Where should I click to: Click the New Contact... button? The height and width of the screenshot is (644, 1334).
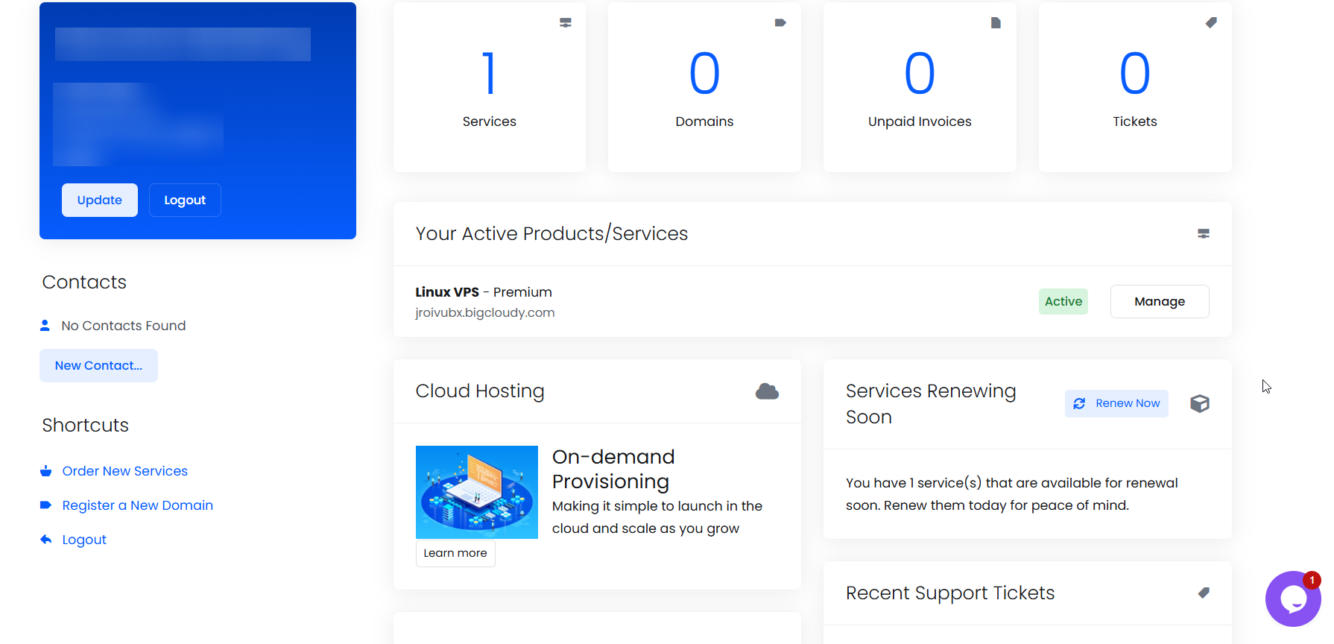click(x=98, y=366)
